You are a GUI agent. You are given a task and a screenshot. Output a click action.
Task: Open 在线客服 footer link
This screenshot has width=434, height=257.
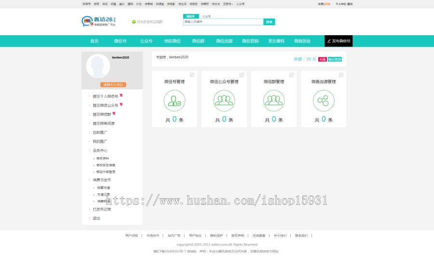pyautogui.click(x=259, y=236)
